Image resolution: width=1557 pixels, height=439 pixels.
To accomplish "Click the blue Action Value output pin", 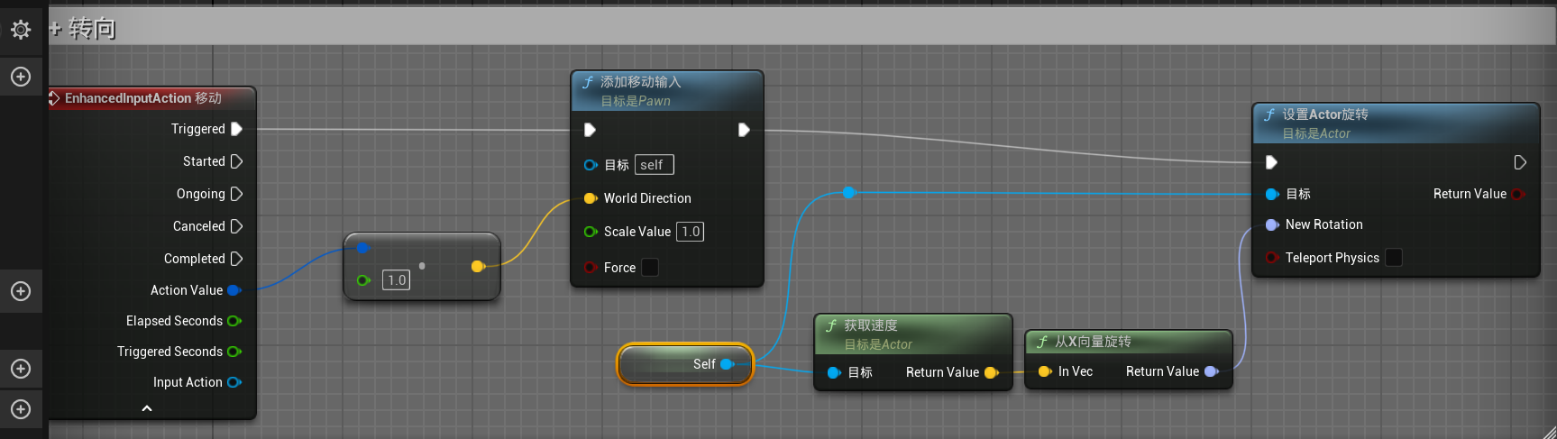I will point(234,290).
